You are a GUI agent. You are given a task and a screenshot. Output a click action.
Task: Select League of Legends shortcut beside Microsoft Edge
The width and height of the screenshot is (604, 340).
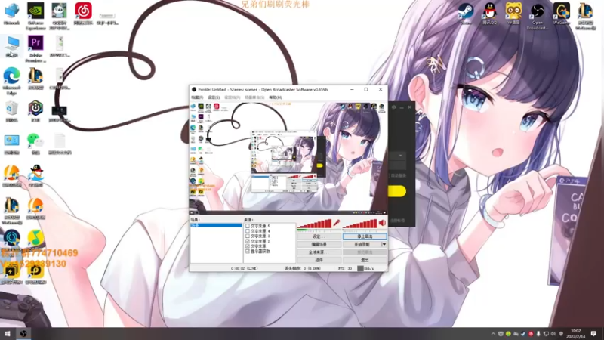[35, 79]
